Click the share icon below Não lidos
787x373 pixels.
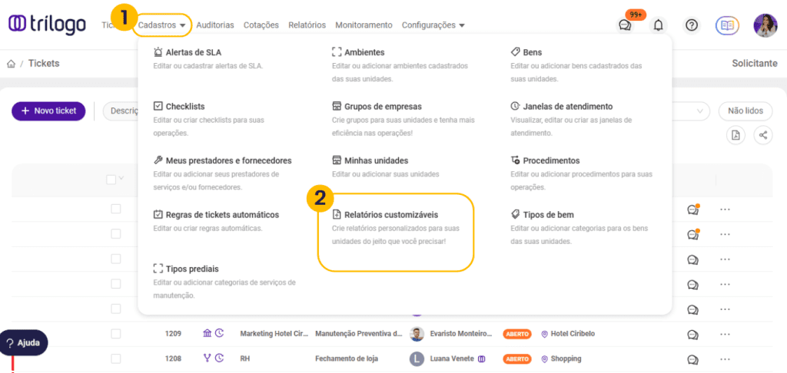point(762,135)
